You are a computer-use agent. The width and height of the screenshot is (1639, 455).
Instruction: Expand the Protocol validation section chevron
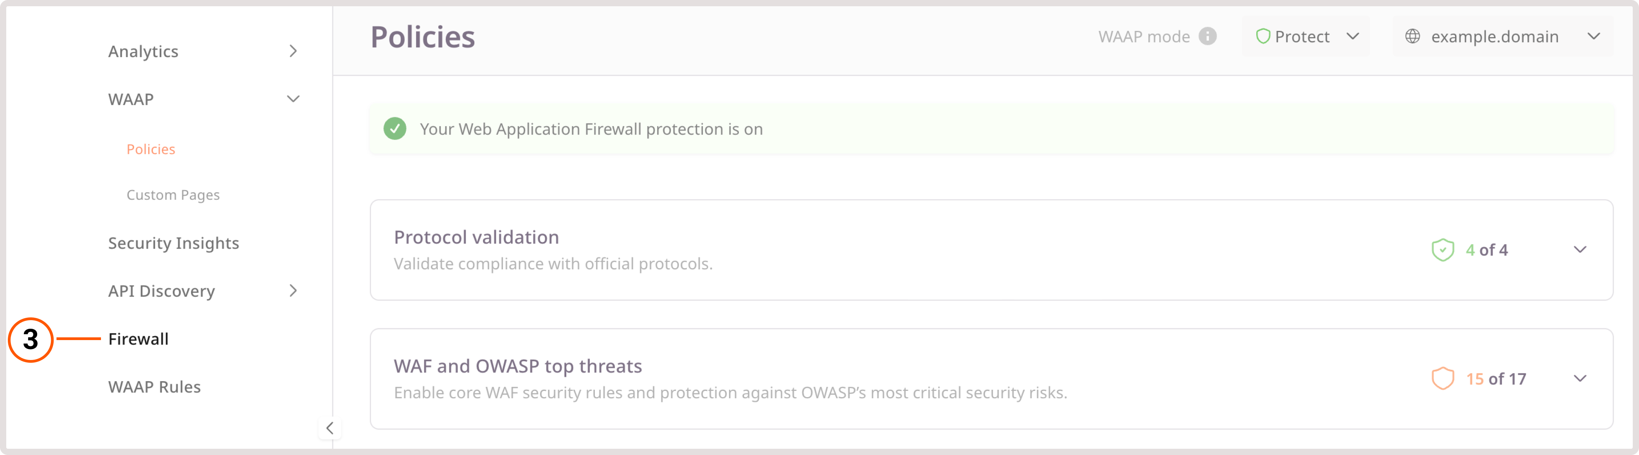pos(1579,250)
